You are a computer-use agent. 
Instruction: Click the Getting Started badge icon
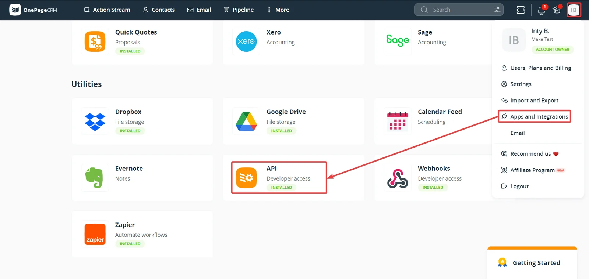click(x=502, y=262)
